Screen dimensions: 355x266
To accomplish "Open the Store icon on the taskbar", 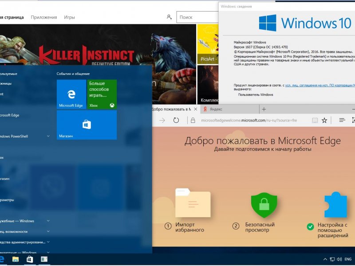I will click(30, 259).
